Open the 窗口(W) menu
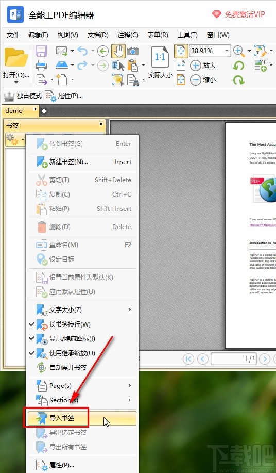 point(218,35)
